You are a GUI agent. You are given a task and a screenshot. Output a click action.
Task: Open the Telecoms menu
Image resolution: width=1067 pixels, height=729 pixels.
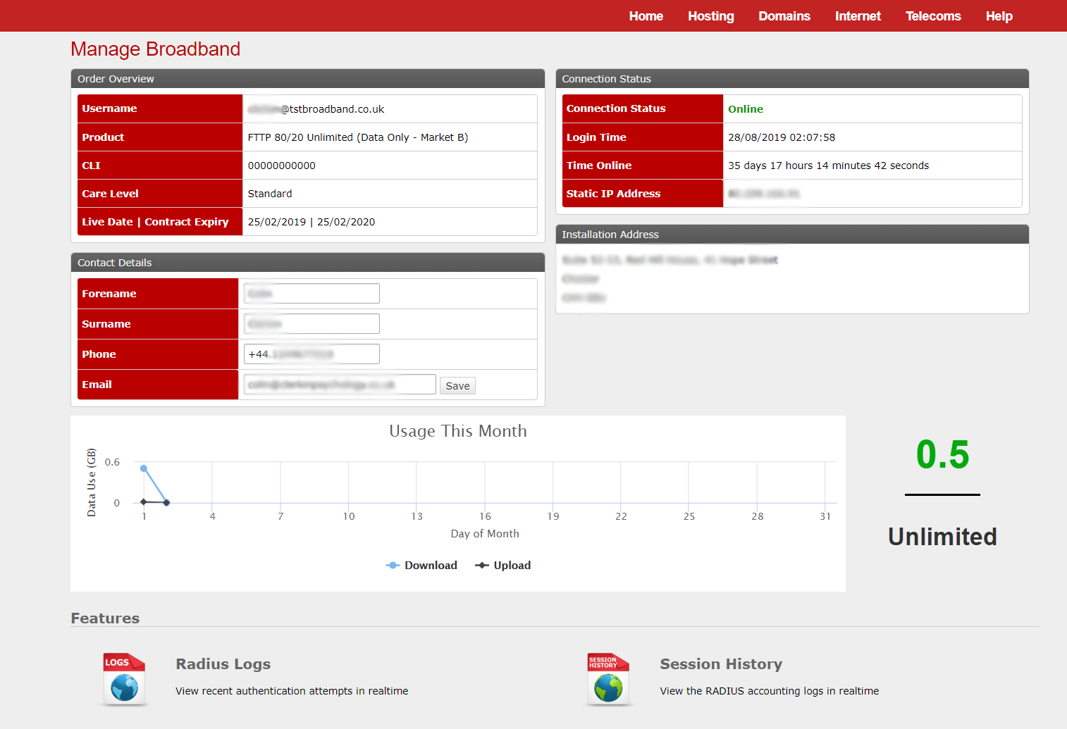point(932,16)
